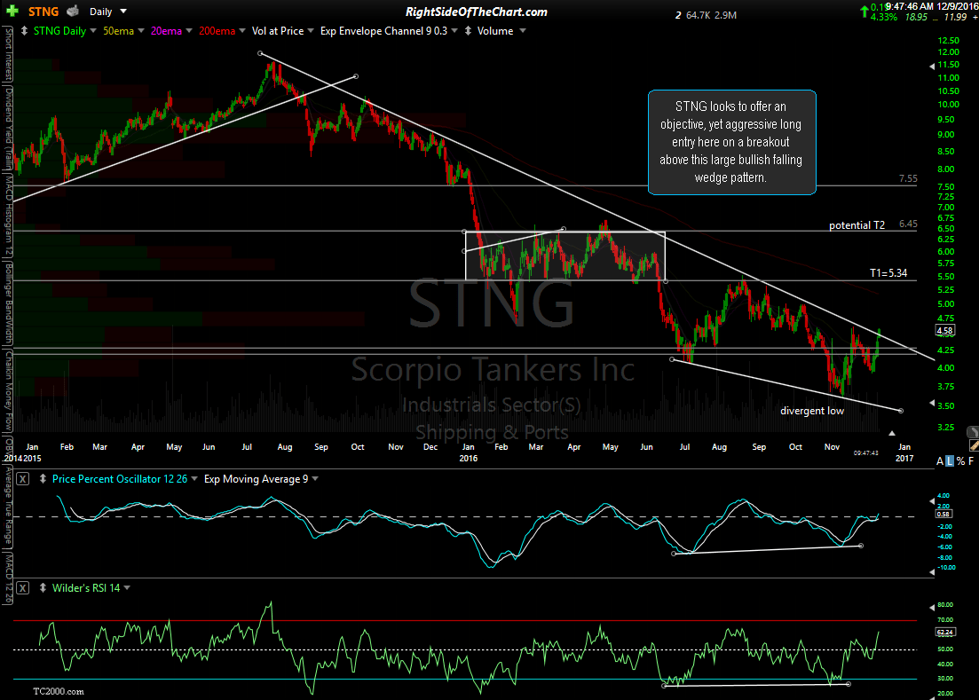Click the 09:47:43 chart timestamp
The width and height of the screenshot is (979, 700).
866,453
